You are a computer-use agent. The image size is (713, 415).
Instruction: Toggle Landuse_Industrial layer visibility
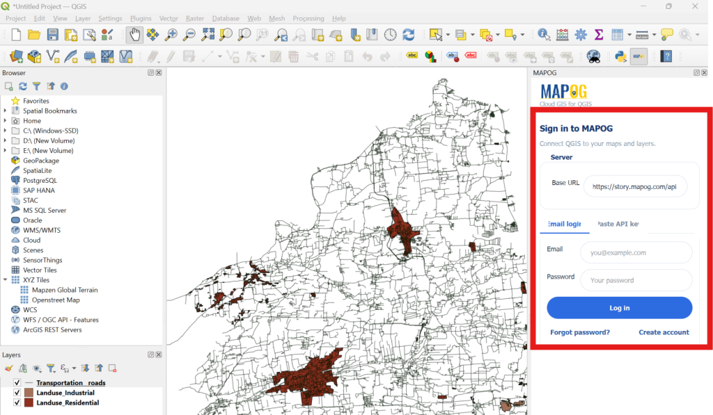click(17, 393)
